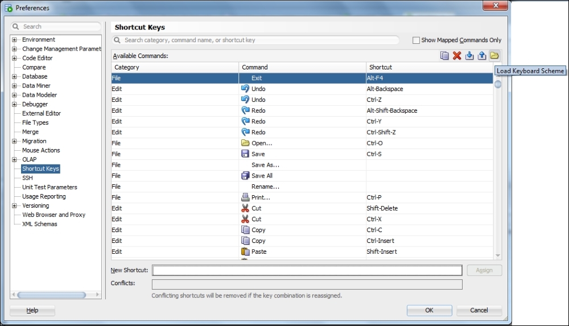Screen dimensions: 569x326
Task: Click the command search text field
Action: pos(255,40)
